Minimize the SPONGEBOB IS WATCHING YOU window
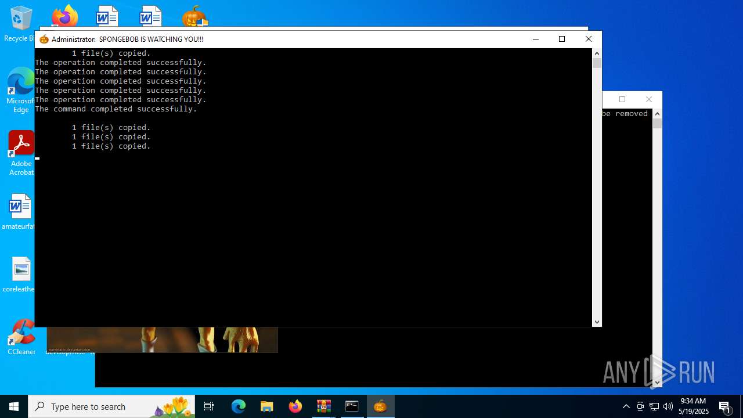This screenshot has width=743, height=418. [535, 39]
